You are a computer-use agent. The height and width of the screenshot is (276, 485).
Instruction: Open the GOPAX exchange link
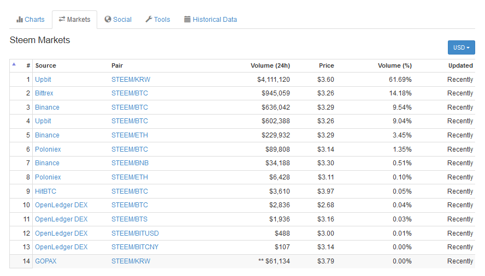point(45,261)
